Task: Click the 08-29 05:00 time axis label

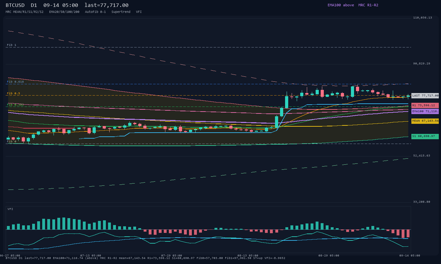Action: (329, 256)
